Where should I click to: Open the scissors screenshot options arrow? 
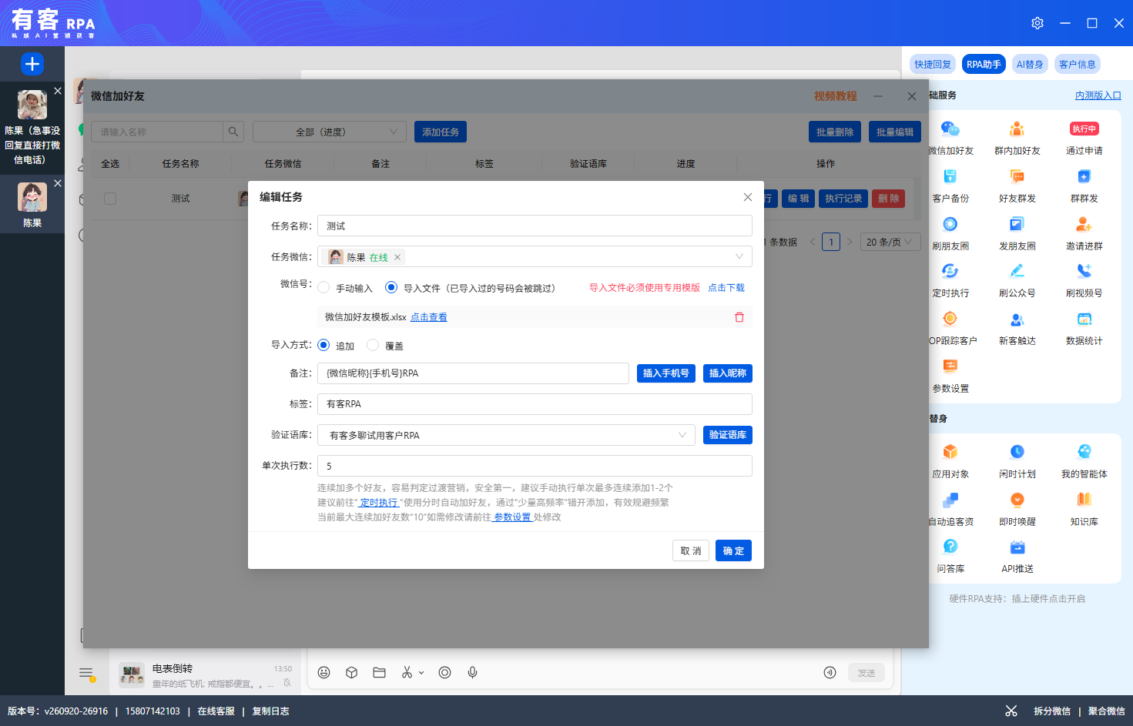tap(421, 673)
